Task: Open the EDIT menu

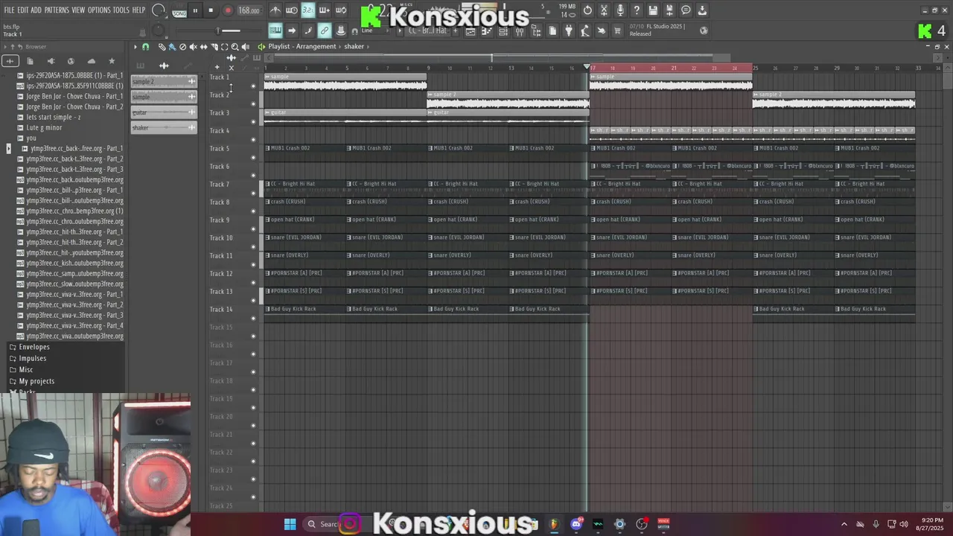Action: click(x=23, y=10)
